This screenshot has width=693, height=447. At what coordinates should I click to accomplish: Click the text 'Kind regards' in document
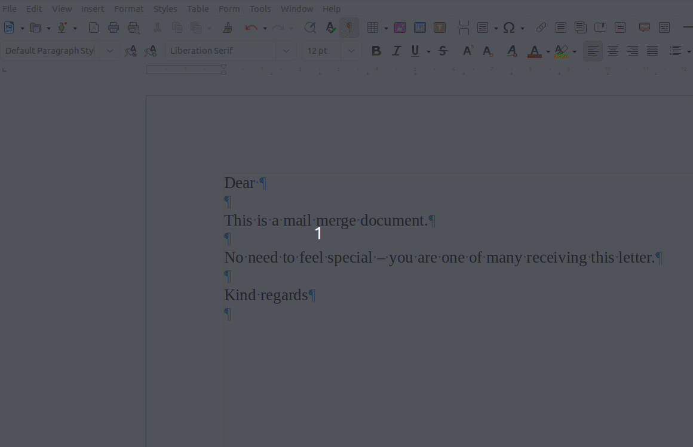click(x=266, y=295)
